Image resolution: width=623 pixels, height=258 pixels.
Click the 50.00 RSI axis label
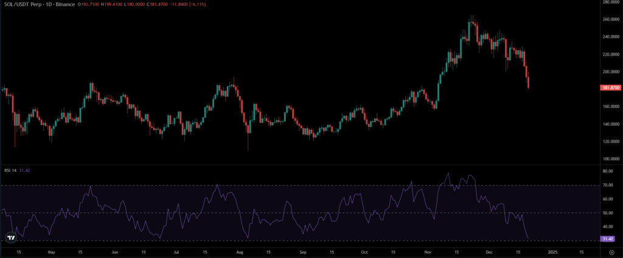(608, 213)
